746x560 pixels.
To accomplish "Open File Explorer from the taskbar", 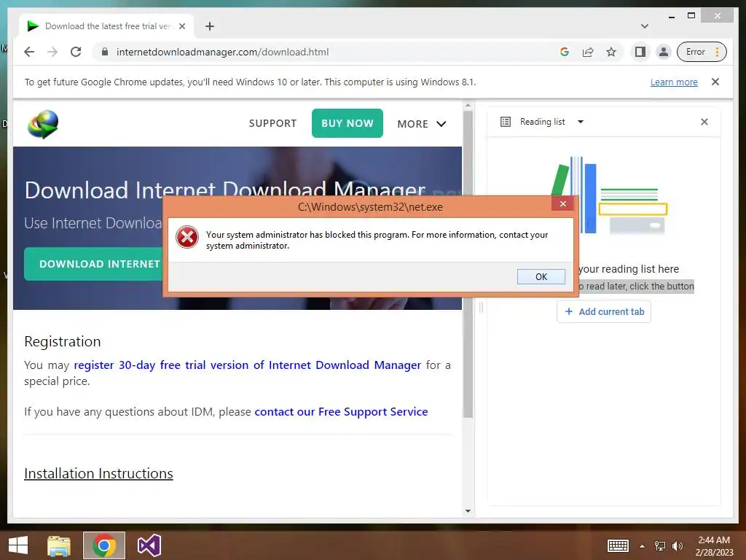I will point(59,545).
